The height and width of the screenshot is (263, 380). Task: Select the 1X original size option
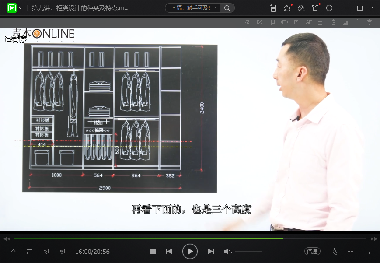pos(259,22)
